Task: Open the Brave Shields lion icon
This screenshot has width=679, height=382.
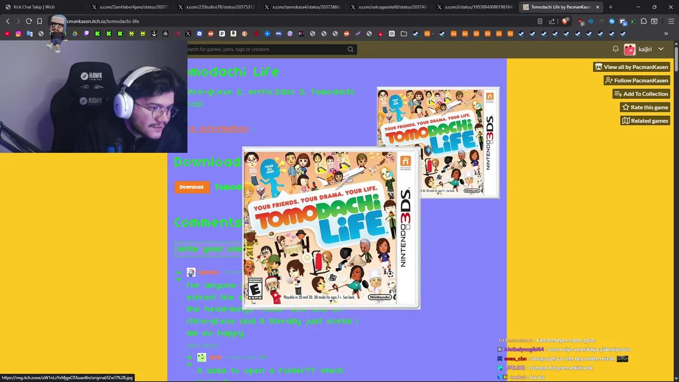Action: pyautogui.click(x=565, y=21)
